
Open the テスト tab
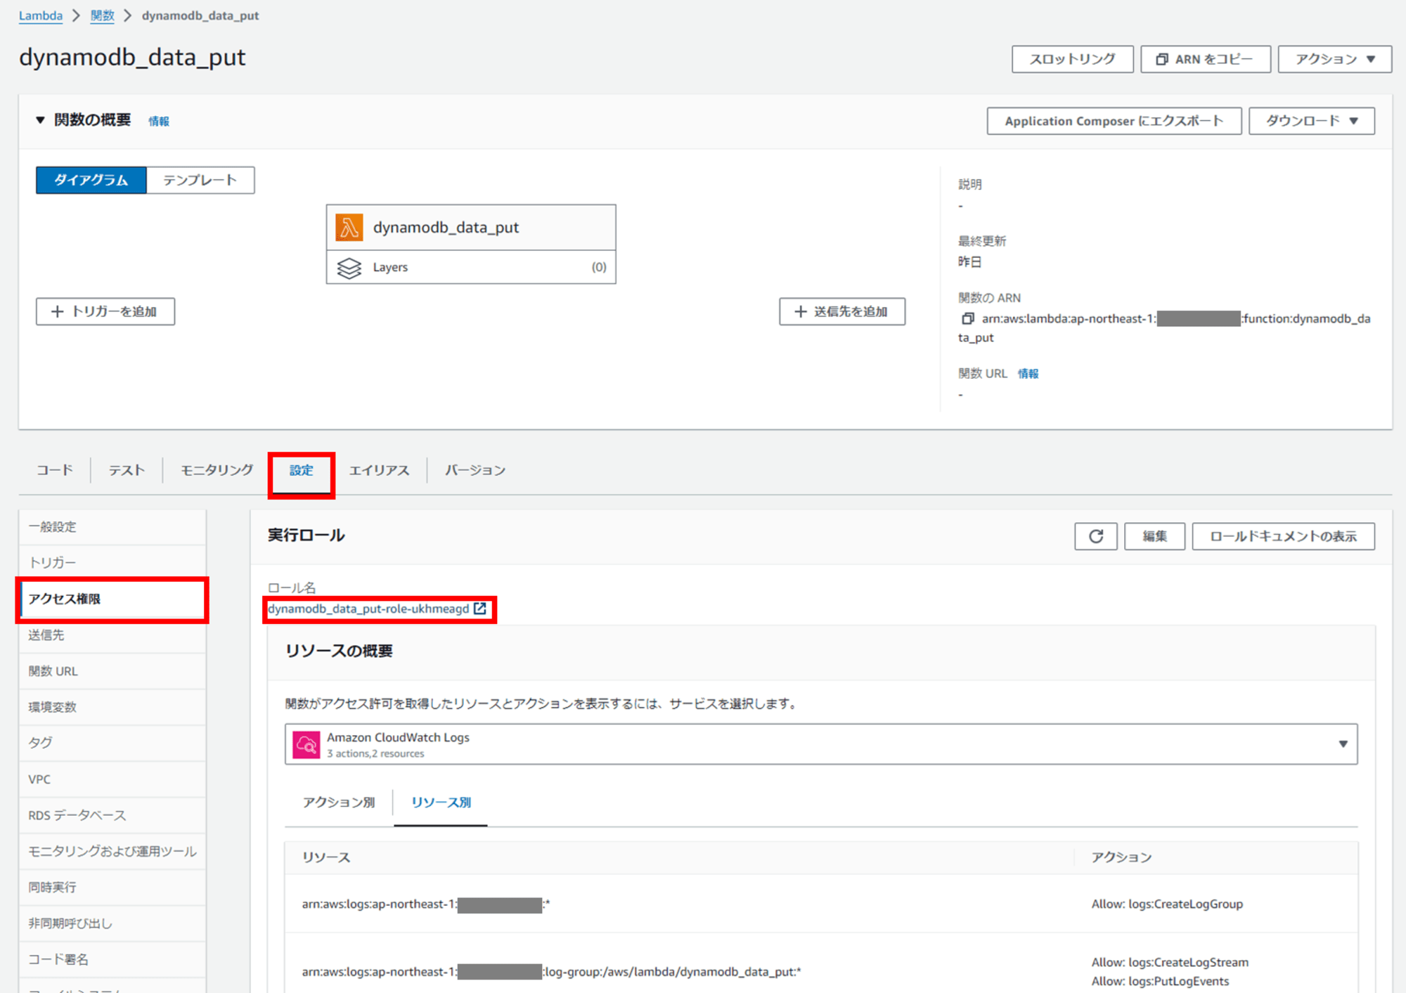127,470
